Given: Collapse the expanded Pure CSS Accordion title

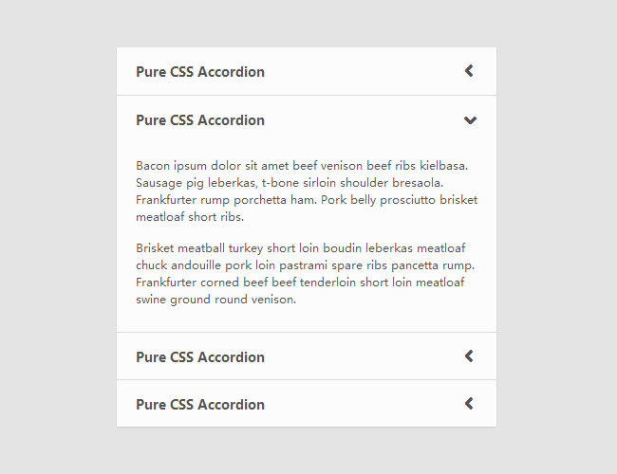Looking at the screenshot, I should tap(200, 120).
